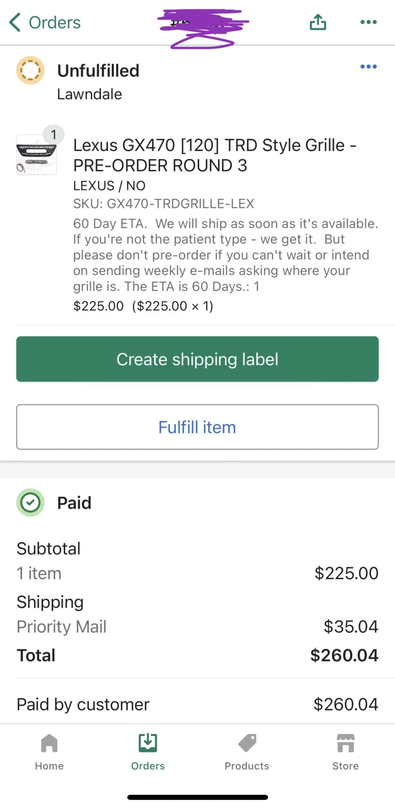Go to the Home tab

pos(49,752)
